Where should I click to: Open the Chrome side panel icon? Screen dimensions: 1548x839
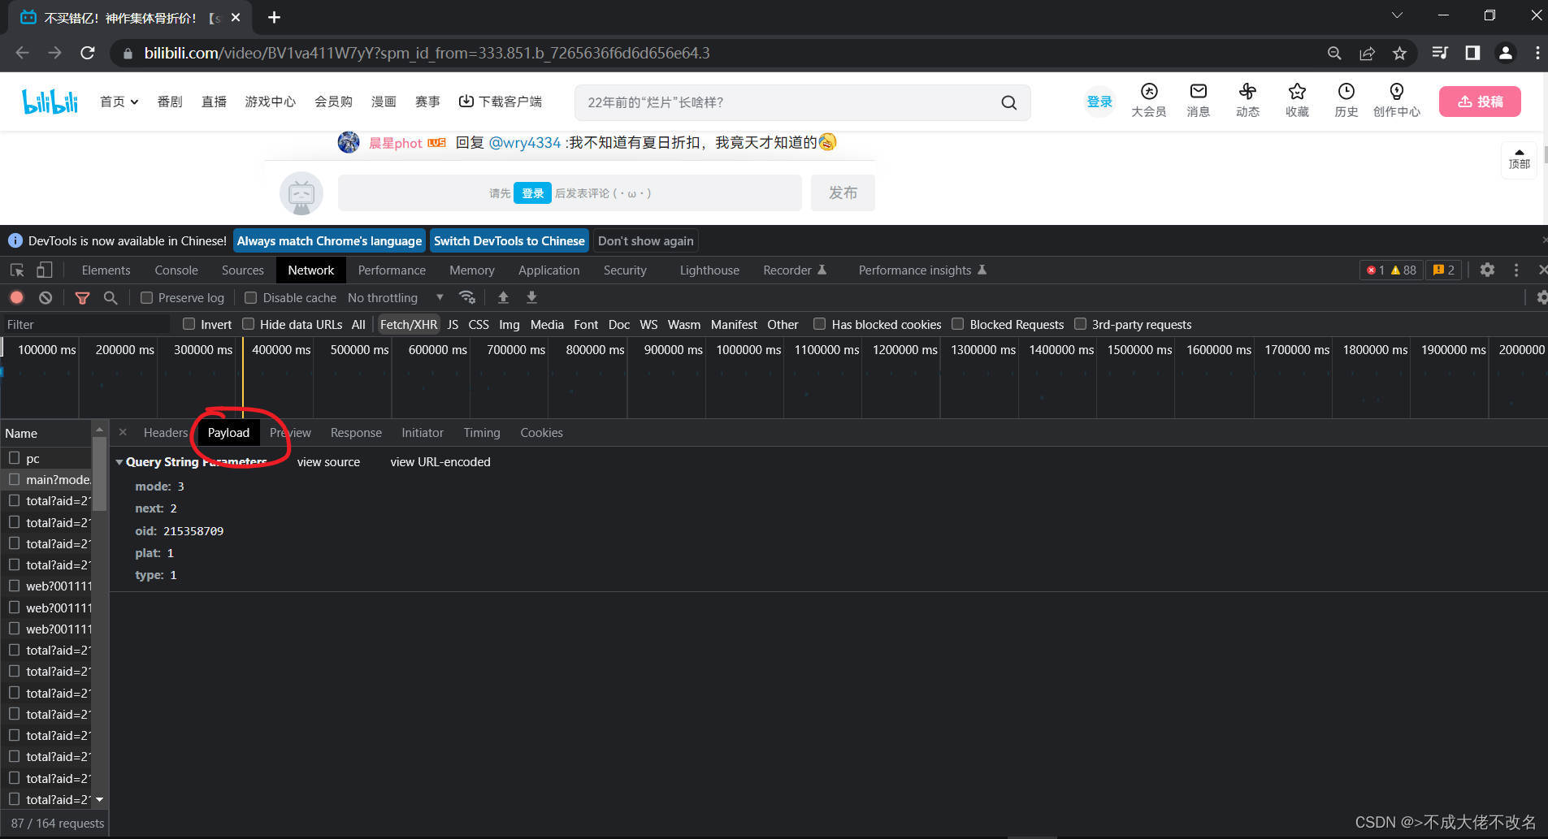tap(1472, 53)
